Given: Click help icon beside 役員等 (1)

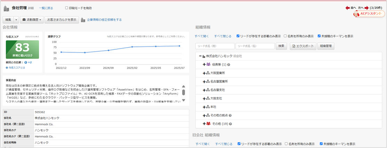Looking at the screenshot, I should [x=229, y=64].
